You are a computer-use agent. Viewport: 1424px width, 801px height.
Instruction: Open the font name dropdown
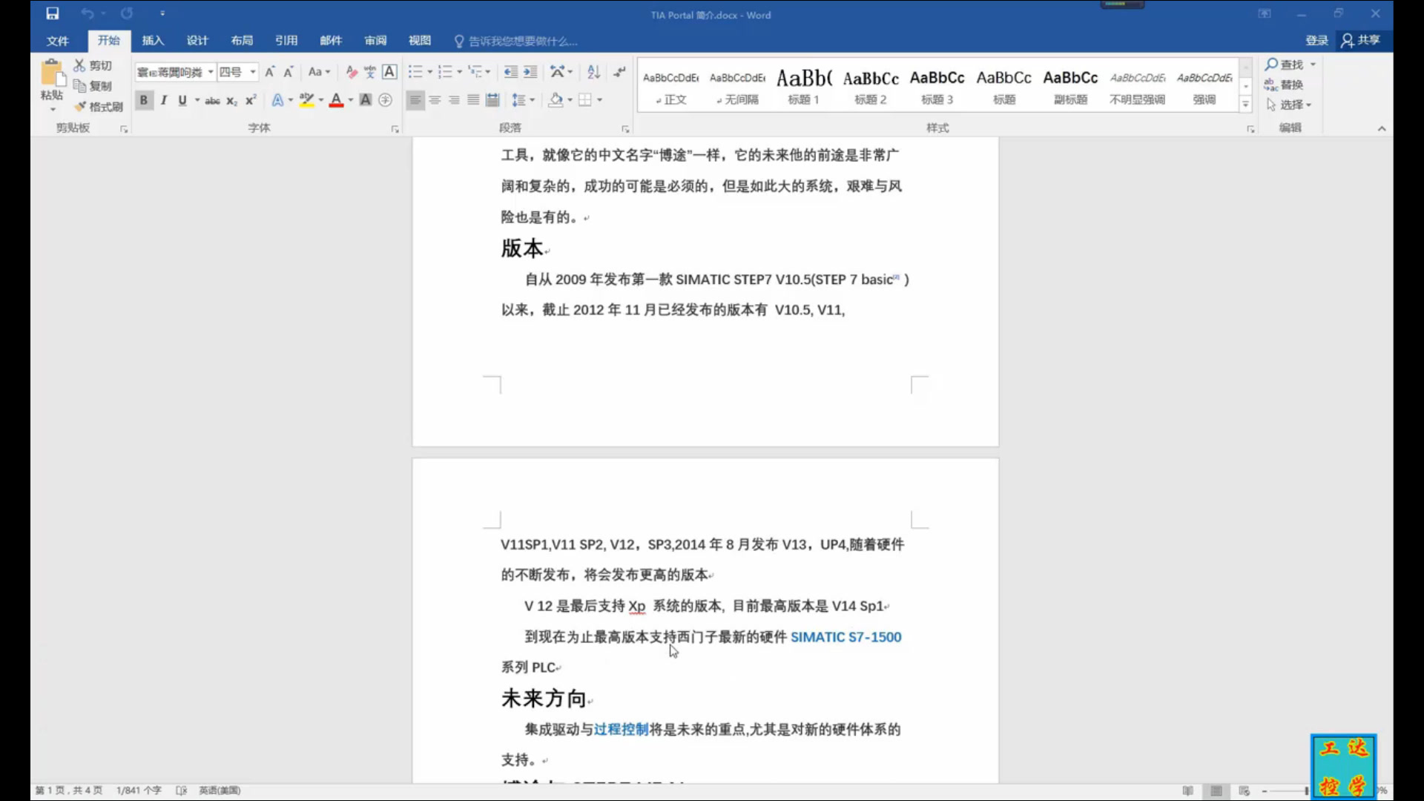point(211,72)
